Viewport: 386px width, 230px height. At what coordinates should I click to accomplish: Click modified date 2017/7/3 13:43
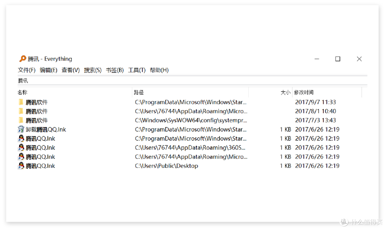click(x=315, y=120)
